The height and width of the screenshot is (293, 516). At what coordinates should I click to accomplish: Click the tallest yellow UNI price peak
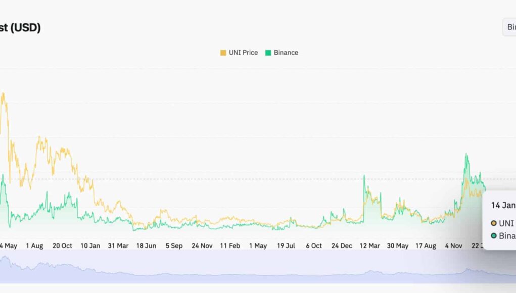coord(3,93)
